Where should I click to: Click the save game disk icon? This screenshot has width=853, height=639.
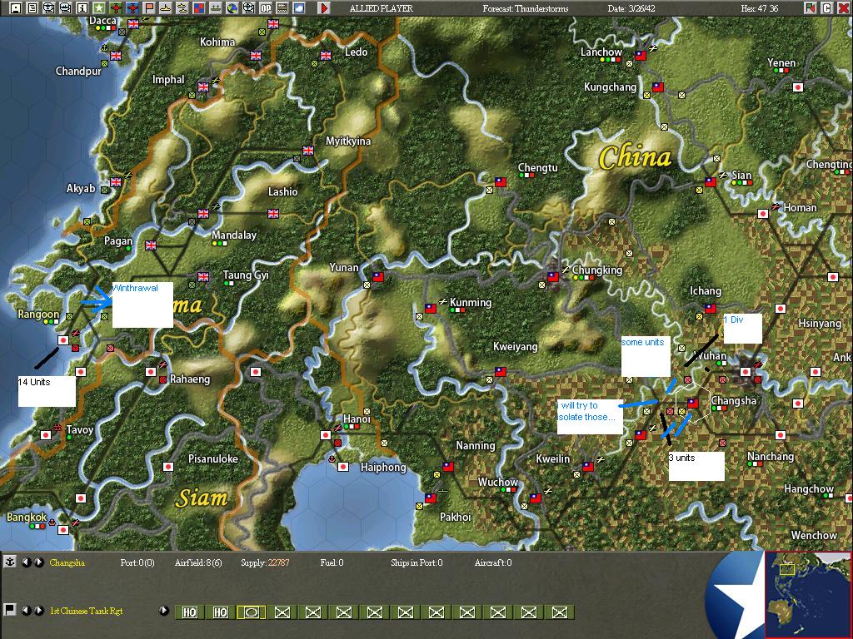[16, 8]
